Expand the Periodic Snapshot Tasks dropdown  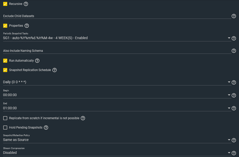117,38
